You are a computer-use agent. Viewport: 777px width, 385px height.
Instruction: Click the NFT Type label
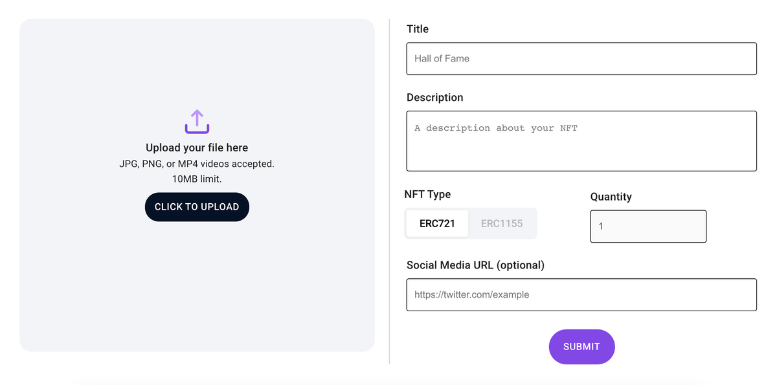[427, 194]
